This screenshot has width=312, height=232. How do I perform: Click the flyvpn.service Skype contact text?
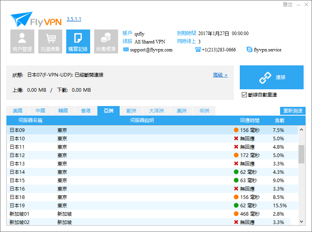pyautogui.click(x=267, y=50)
